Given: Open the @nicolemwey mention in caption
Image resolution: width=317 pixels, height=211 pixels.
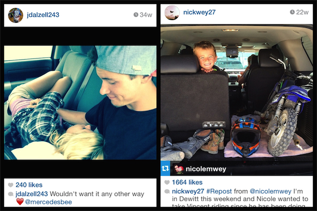Looking at the screenshot, I should [x=271, y=191].
